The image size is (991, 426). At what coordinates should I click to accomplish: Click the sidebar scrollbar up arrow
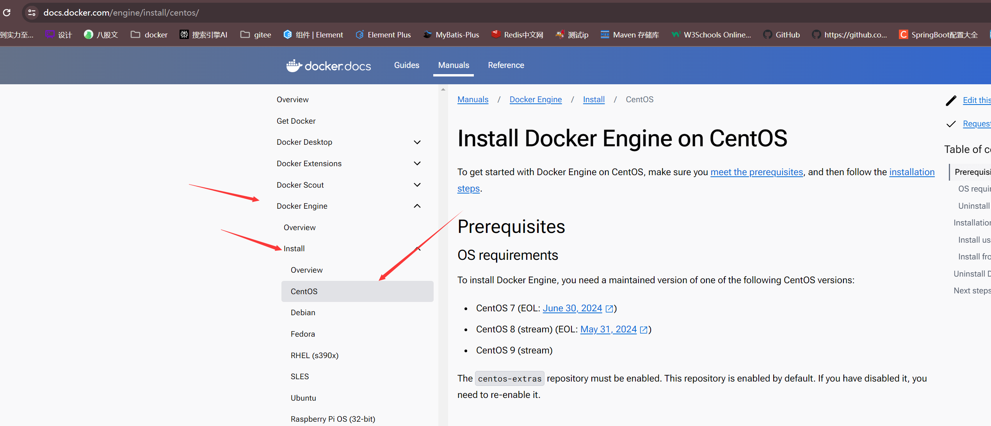(x=443, y=89)
